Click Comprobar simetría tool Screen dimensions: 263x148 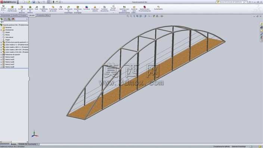click(x=95, y=9)
